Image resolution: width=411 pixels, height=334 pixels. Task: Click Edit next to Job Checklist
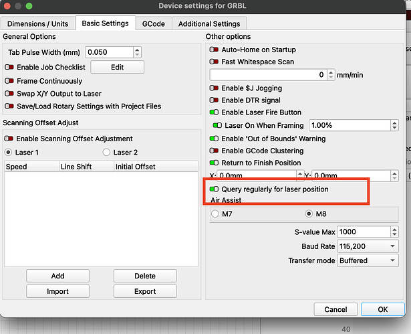(117, 68)
